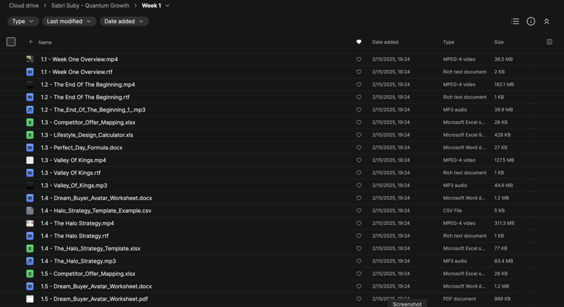The height and width of the screenshot is (307, 564).
Task: Favorite 1.5 - Dream_Buyer_Avatar_Worksheet.docx
Action: [x=359, y=286]
